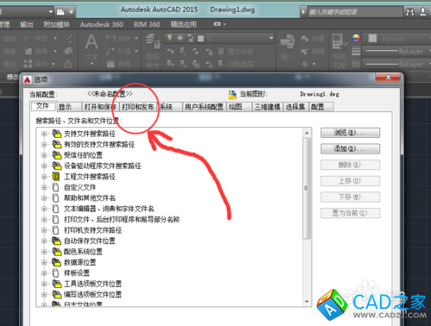Expand 打印机支持文件路径 node
This screenshot has width=431, height=326.
point(44,230)
